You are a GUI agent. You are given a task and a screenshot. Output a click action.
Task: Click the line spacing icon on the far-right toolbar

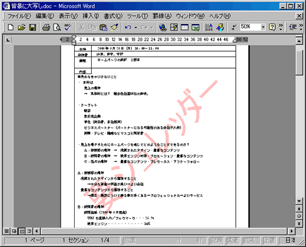(x=293, y=27)
